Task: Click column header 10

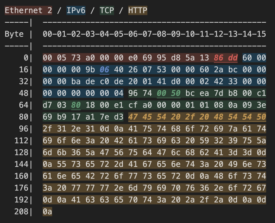Action: tap(190, 34)
